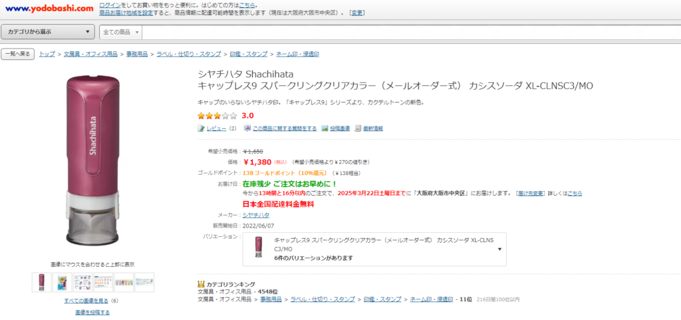Click the 届け先変更 link

pos(531,193)
